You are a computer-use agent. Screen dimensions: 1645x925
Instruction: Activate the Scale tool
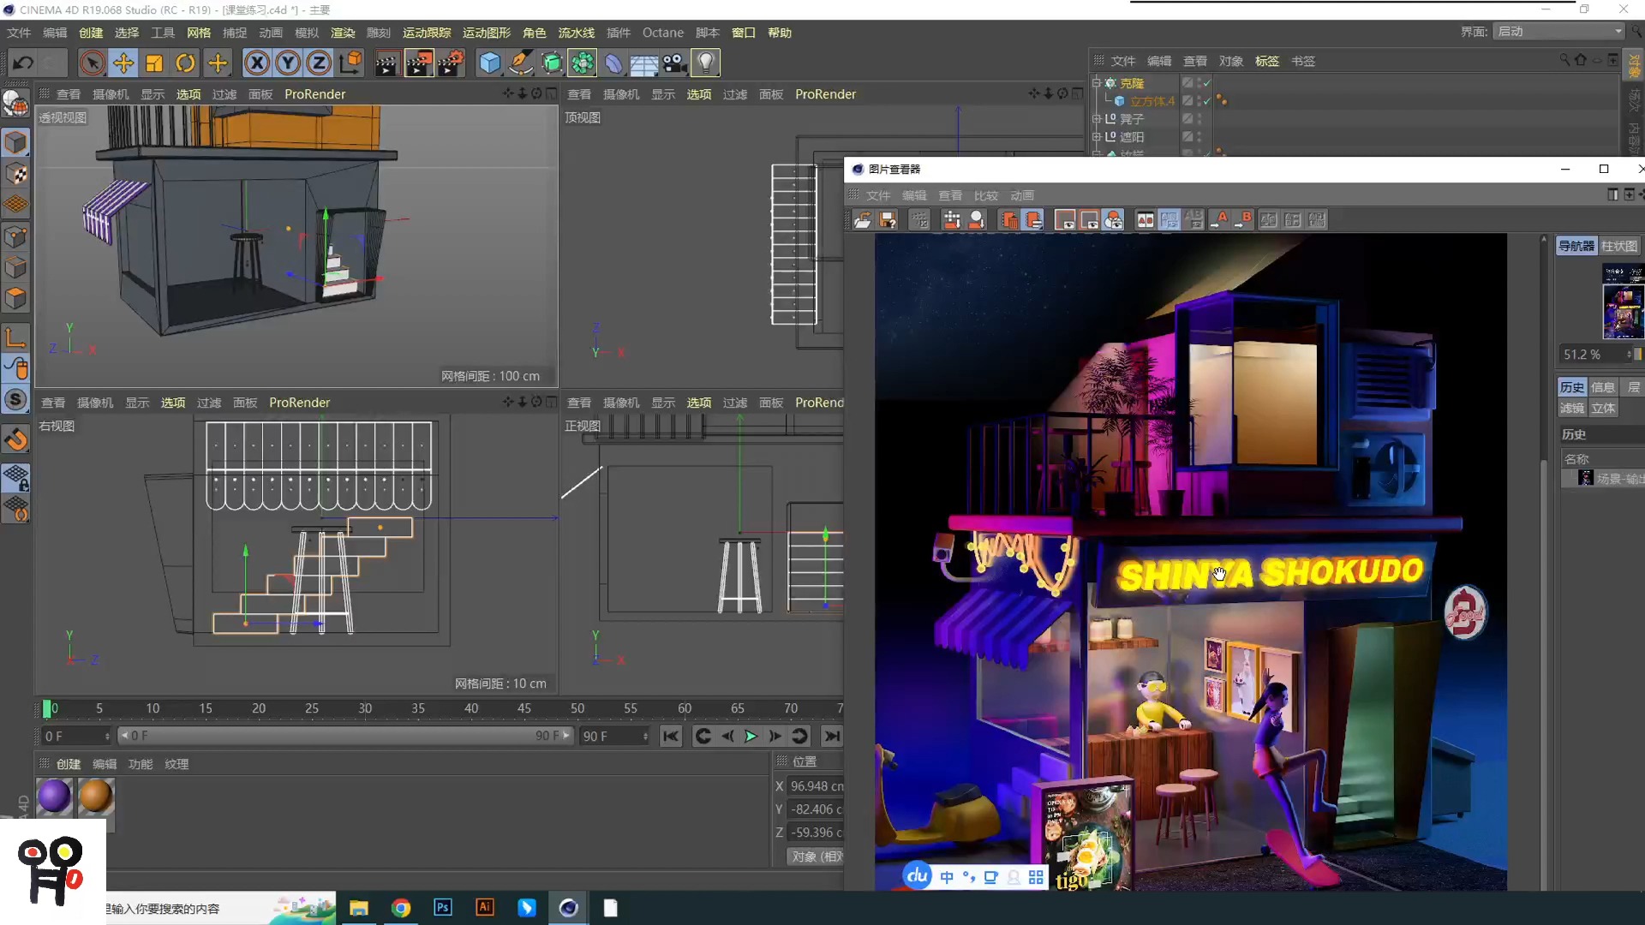154,63
